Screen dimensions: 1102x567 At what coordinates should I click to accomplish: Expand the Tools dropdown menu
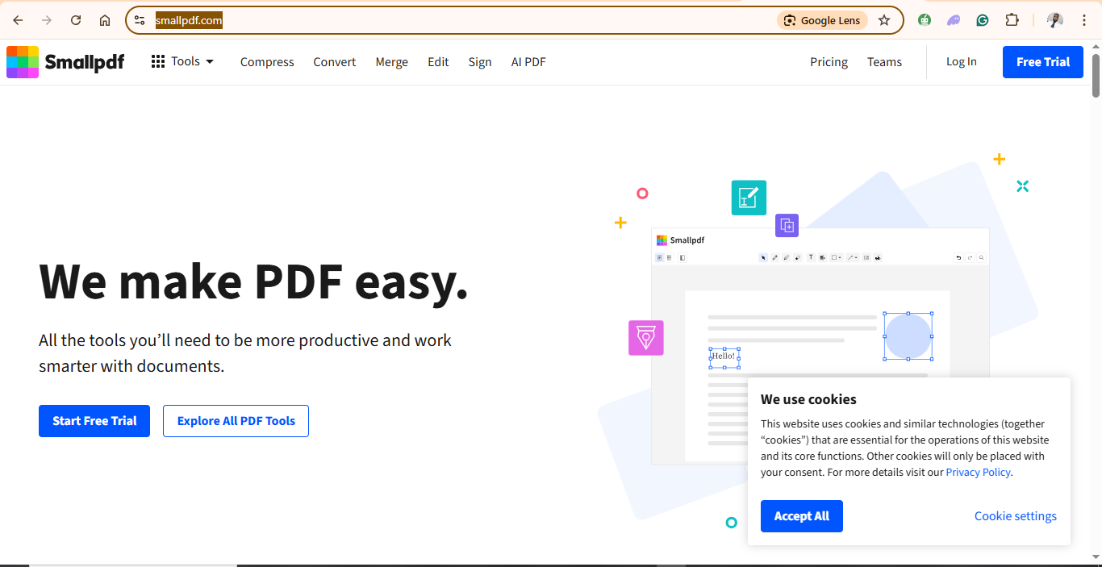(183, 61)
